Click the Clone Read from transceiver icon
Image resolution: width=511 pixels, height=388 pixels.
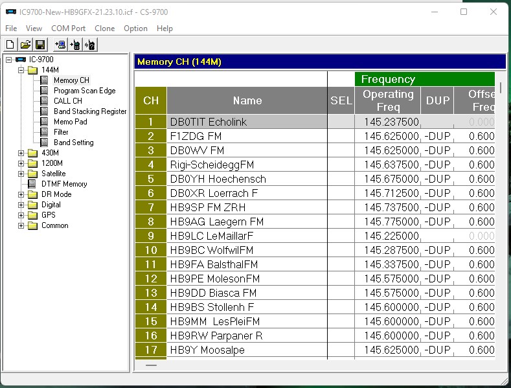click(61, 45)
